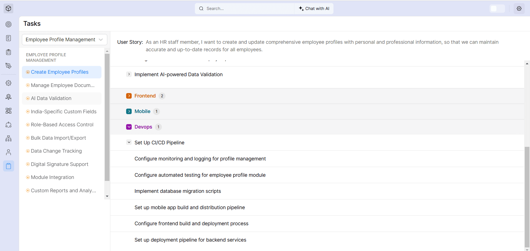The image size is (530, 251).
Task: Toggle the status dot beside AI Data Validation
Action: pyautogui.click(x=28, y=98)
